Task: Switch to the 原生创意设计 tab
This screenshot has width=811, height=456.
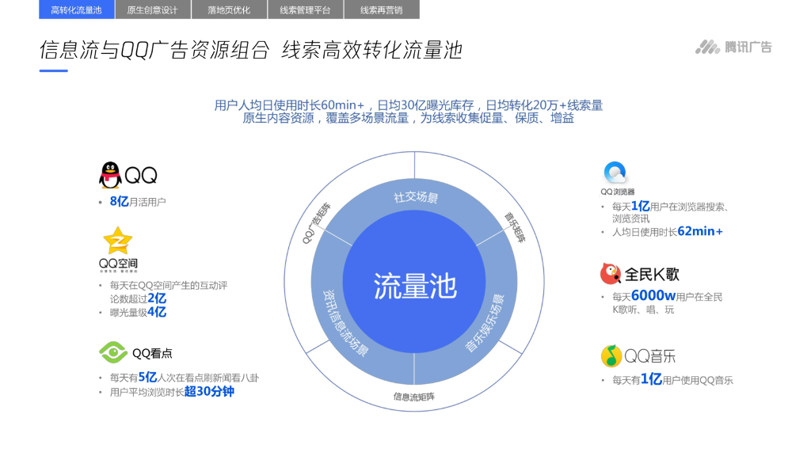Action: (x=153, y=9)
